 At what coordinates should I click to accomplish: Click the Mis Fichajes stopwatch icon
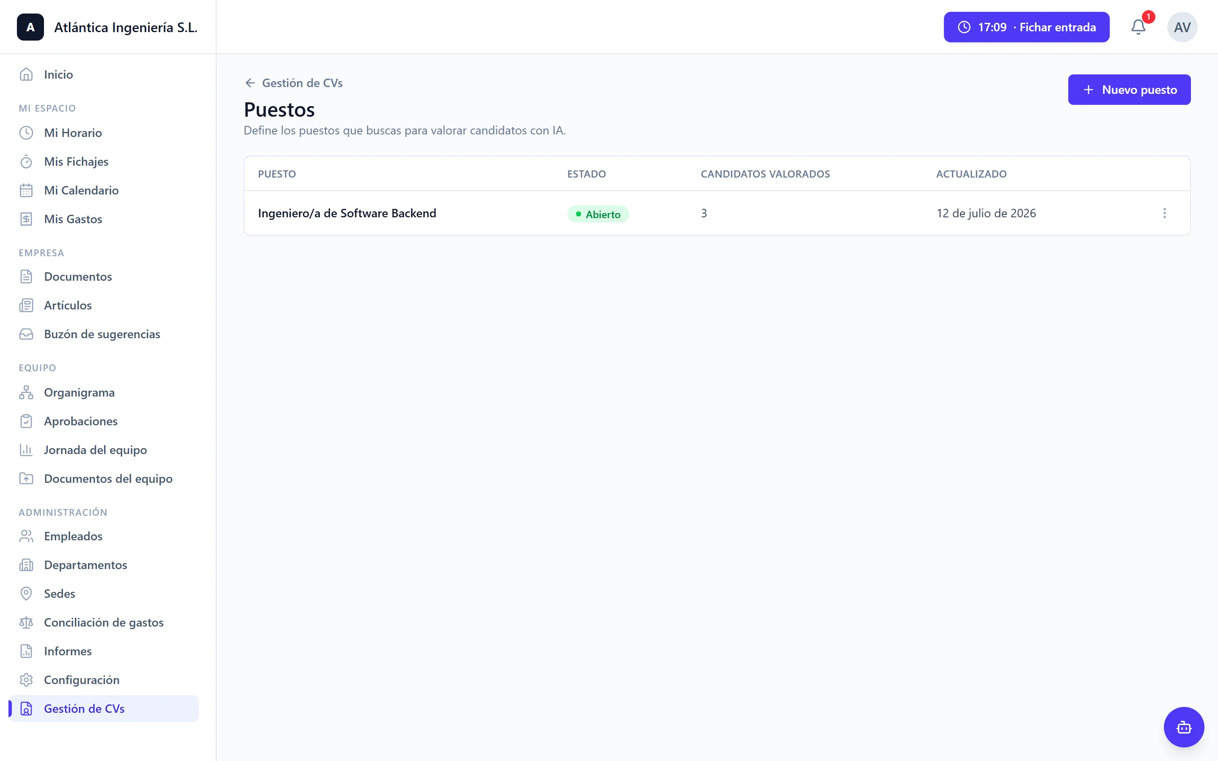(x=26, y=162)
